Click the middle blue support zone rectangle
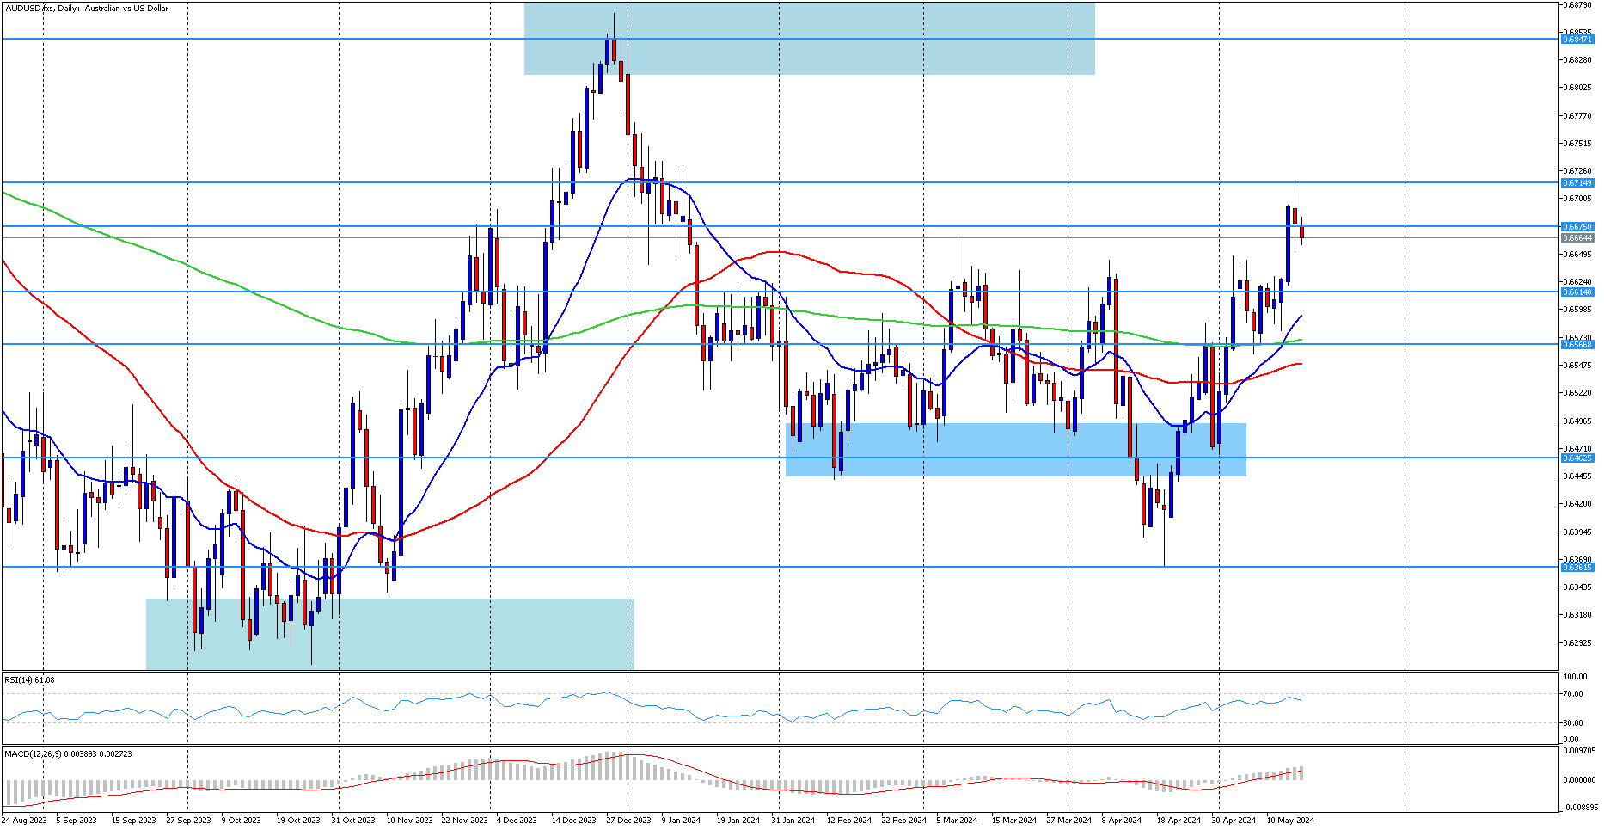The image size is (1604, 830). (x=1016, y=450)
